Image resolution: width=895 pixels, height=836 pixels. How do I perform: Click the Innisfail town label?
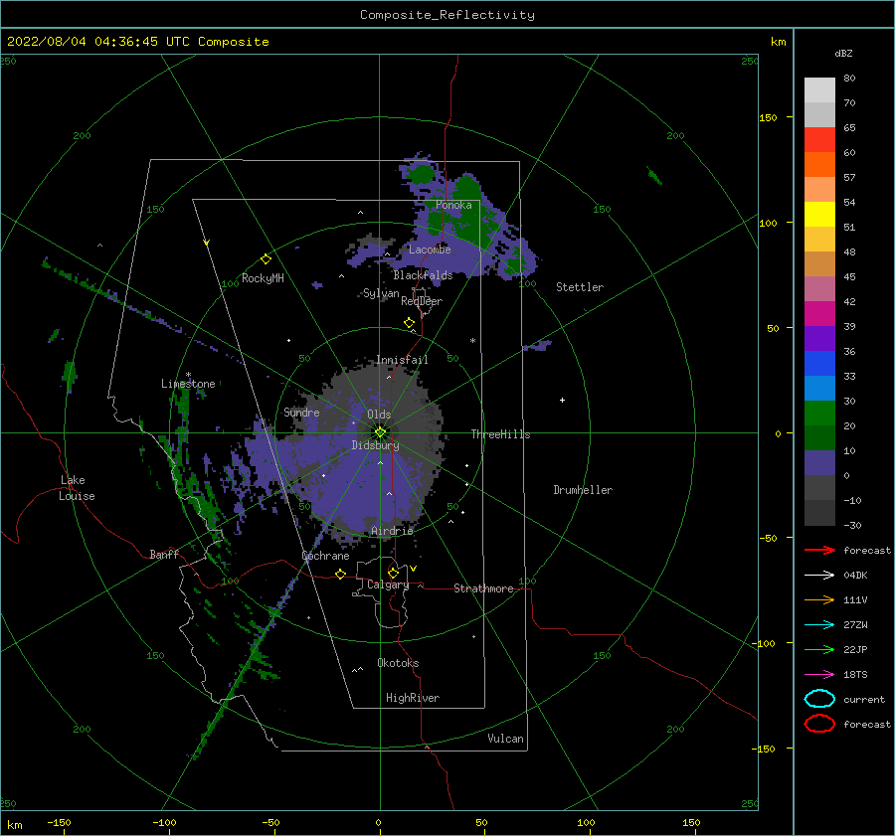coord(402,360)
